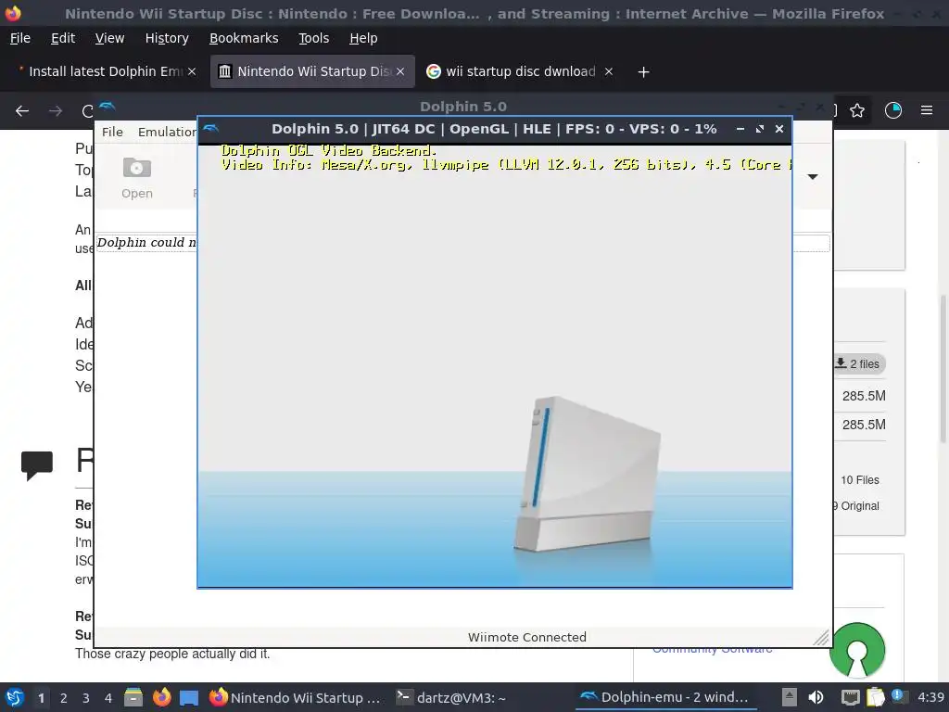Open the Firefox View menu
The width and height of the screenshot is (949, 712).
109,38
